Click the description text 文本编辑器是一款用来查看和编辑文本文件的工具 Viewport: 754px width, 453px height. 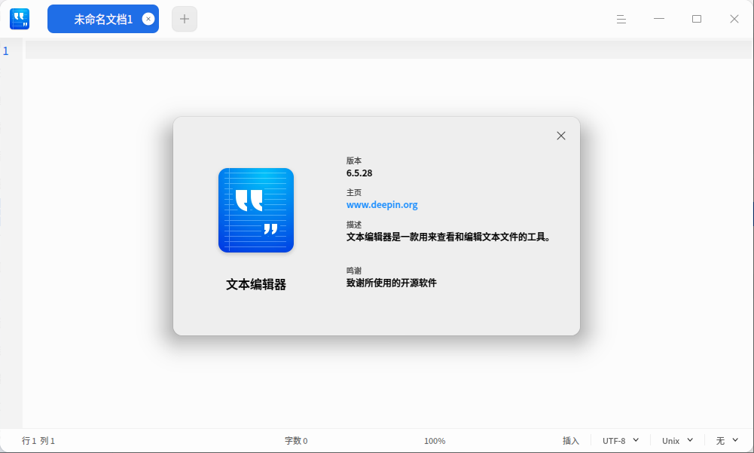tap(448, 237)
